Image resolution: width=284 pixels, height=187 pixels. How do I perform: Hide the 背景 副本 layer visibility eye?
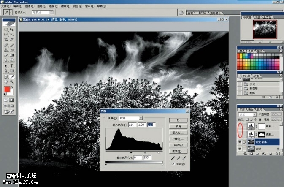click(x=240, y=143)
